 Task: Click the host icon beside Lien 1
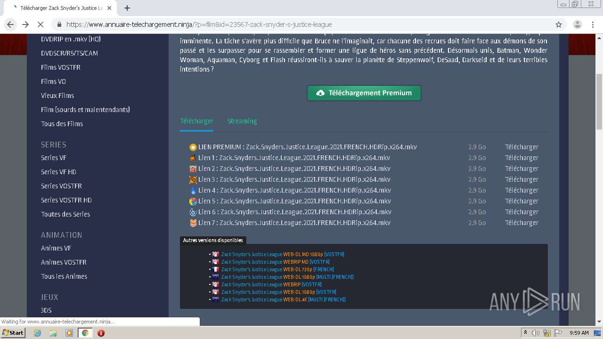pyautogui.click(x=193, y=158)
